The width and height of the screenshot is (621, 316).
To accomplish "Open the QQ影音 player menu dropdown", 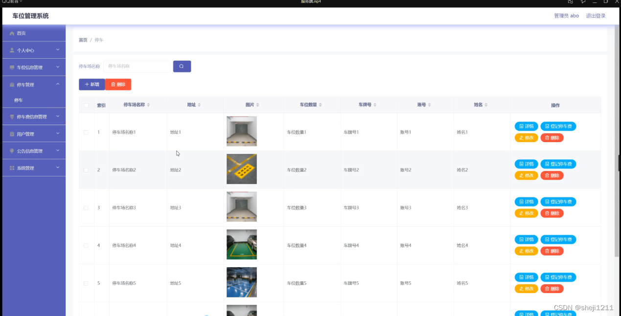I will [12, 2].
